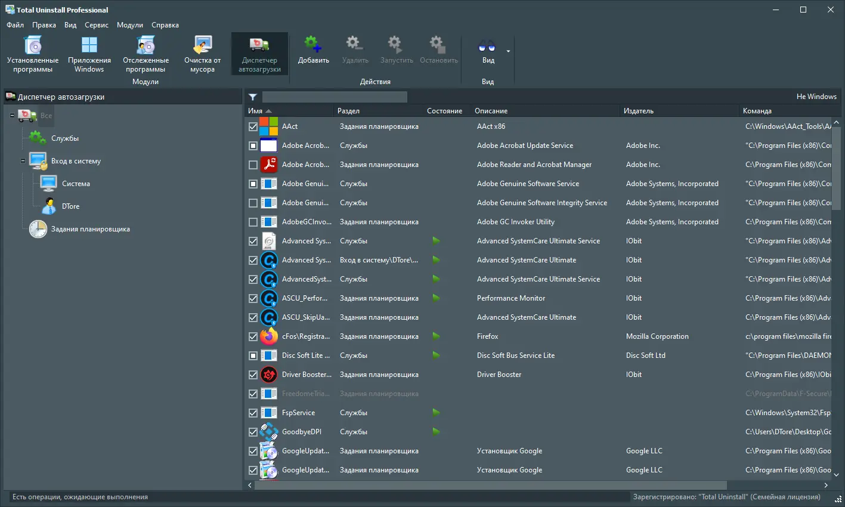Open the Справка menu

[165, 25]
